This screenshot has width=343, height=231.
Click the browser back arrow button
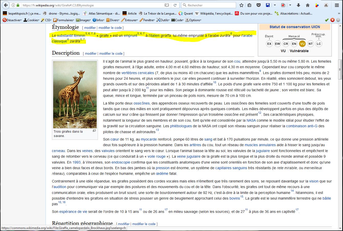(6, 5)
